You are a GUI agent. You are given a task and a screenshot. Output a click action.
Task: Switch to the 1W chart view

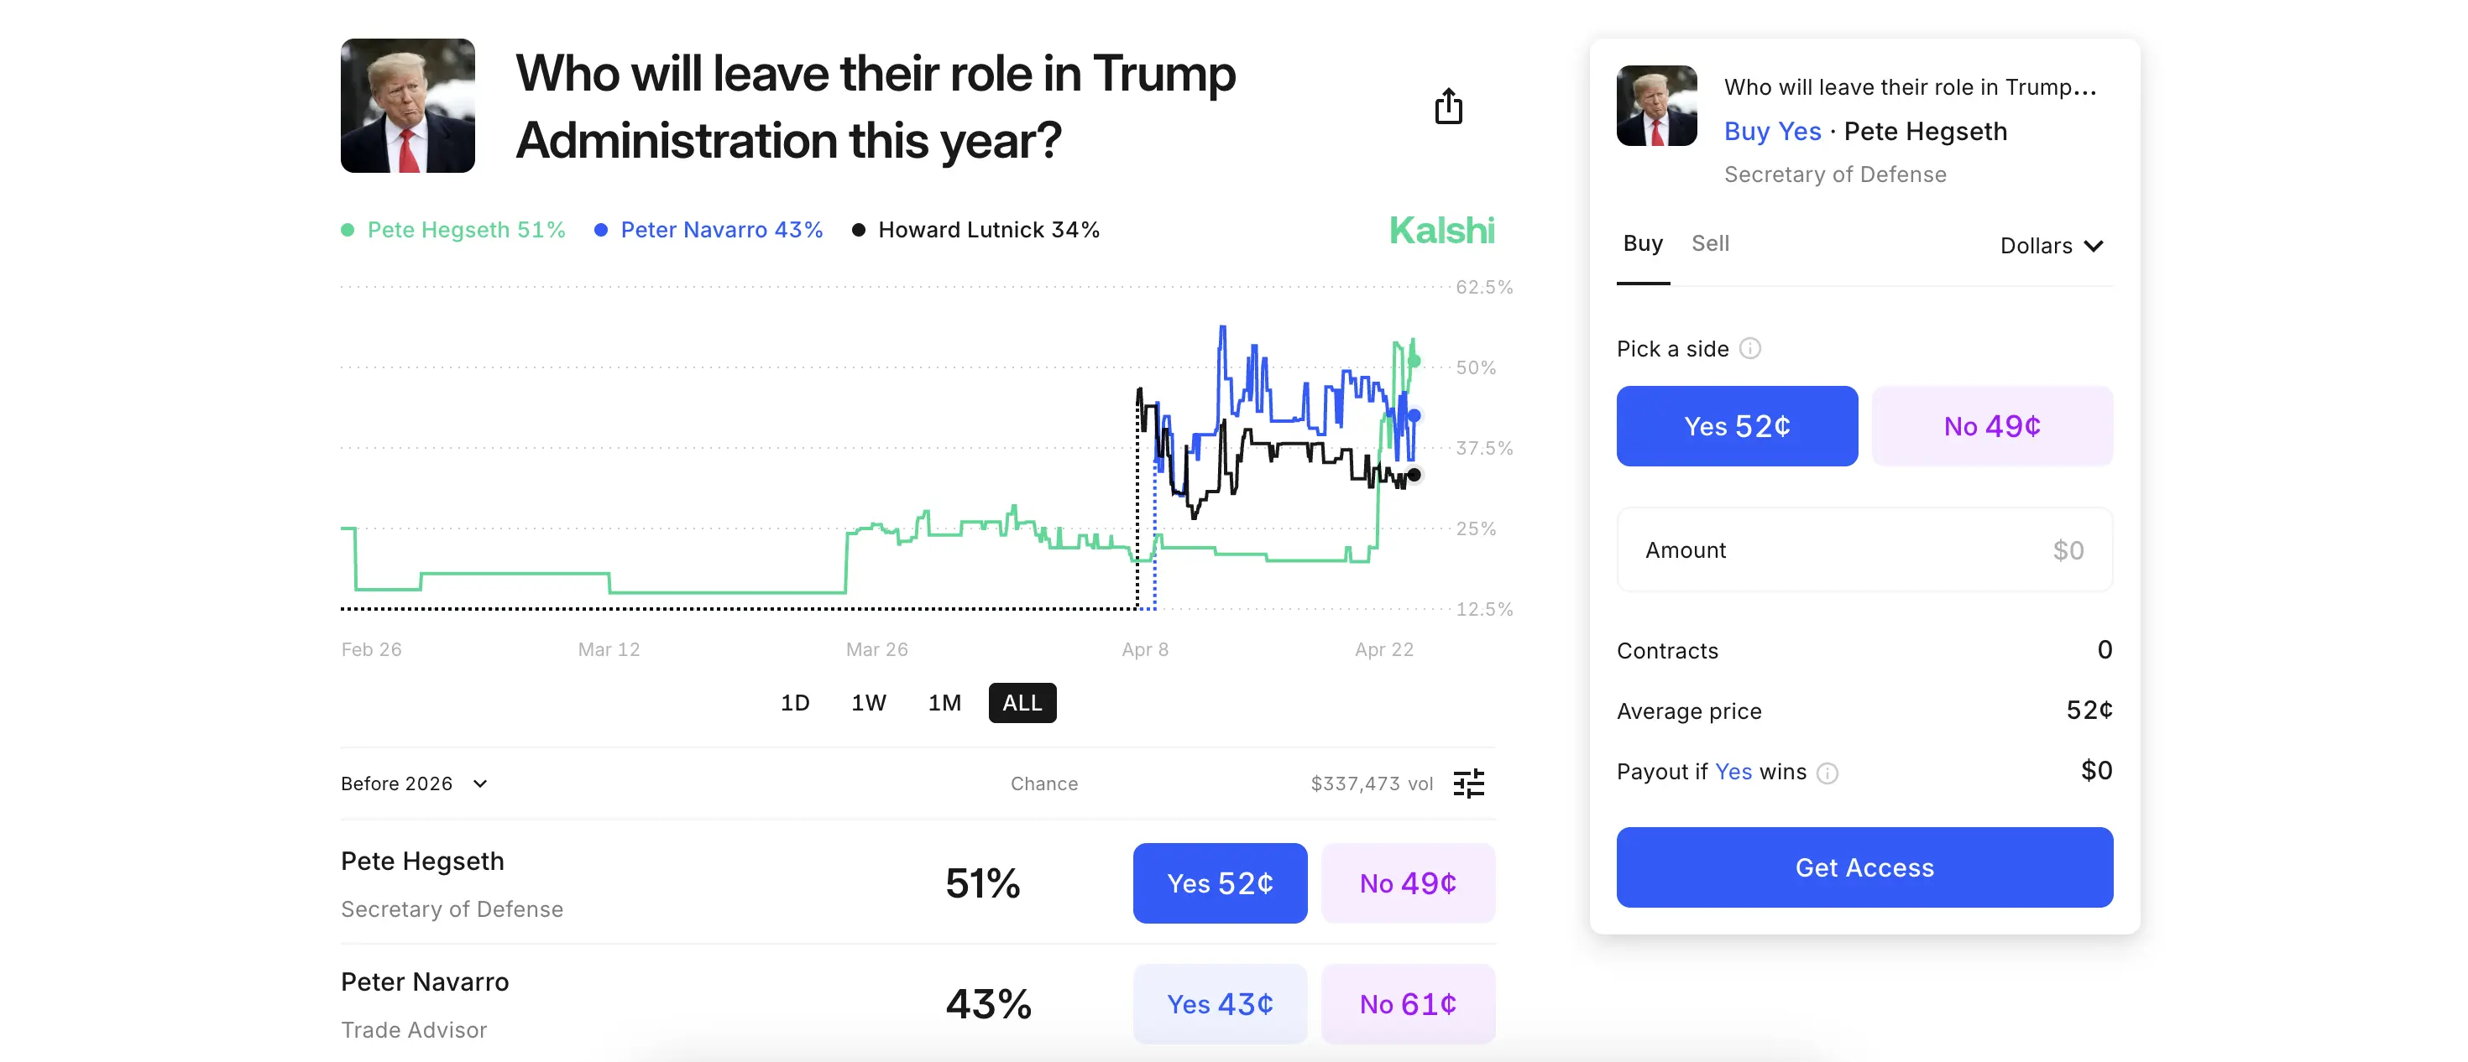click(x=868, y=702)
